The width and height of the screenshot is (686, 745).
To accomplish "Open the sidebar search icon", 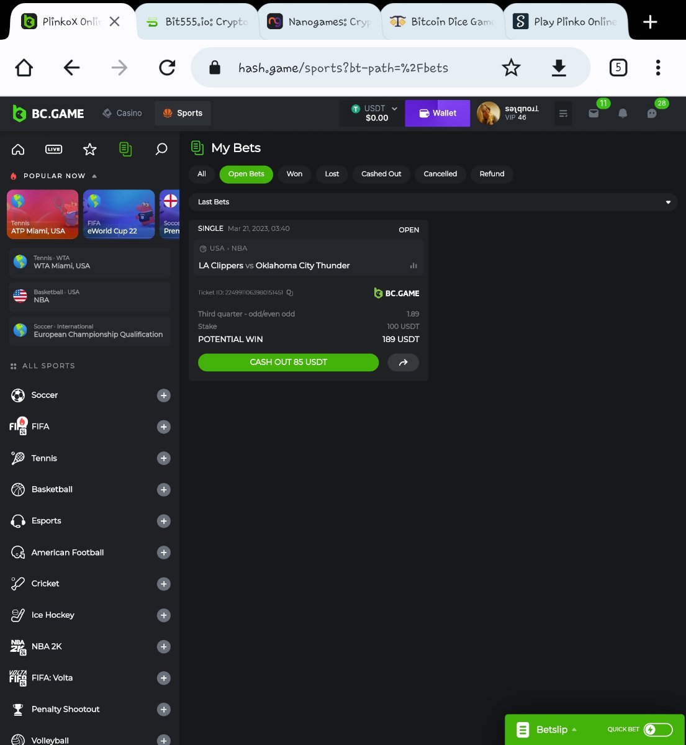I will (161, 149).
